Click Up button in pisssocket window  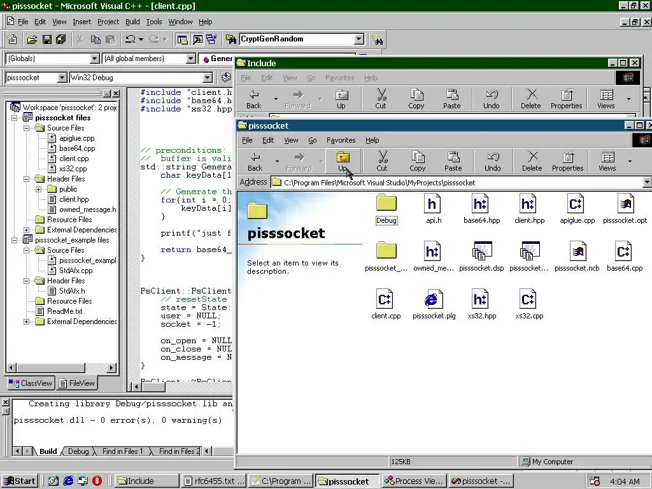tap(342, 161)
